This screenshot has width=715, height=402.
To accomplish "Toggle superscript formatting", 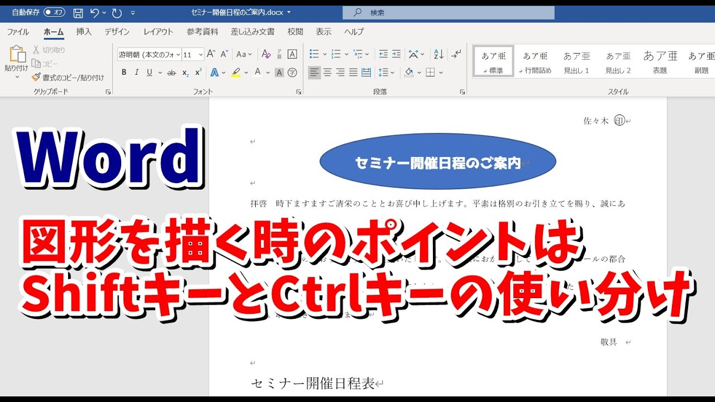I will click(198, 72).
